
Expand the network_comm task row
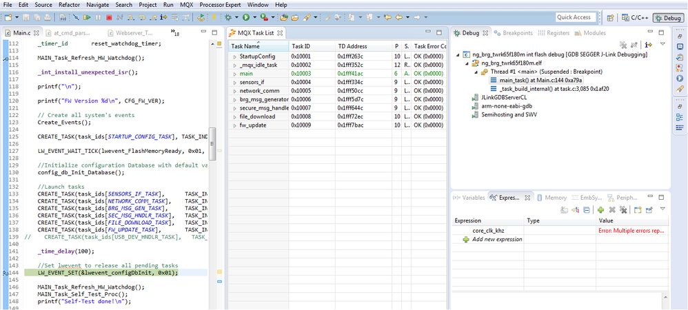point(235,91)
